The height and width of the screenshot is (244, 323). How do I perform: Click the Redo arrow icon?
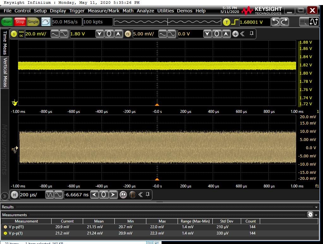pyautogui.click(x=284, y=22)
